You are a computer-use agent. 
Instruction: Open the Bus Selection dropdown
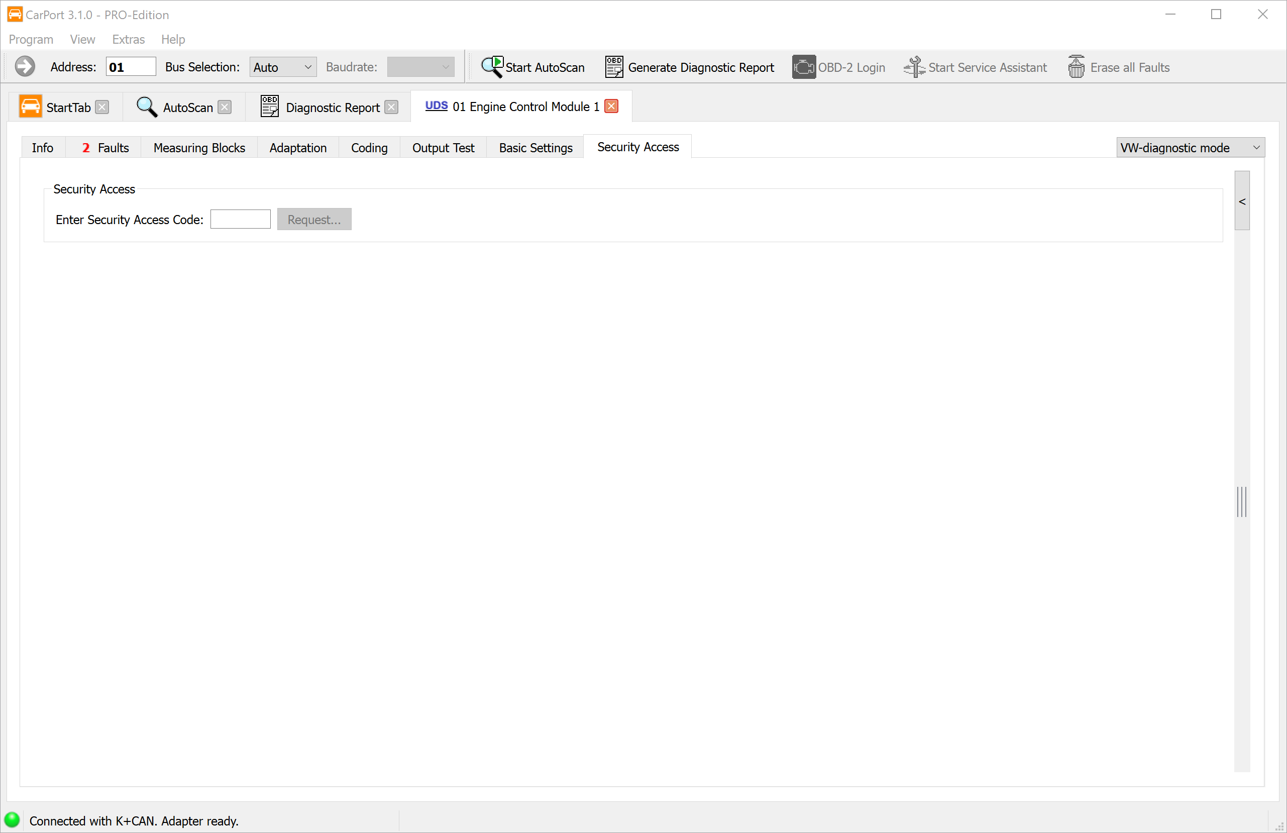[x=283, y=67]
